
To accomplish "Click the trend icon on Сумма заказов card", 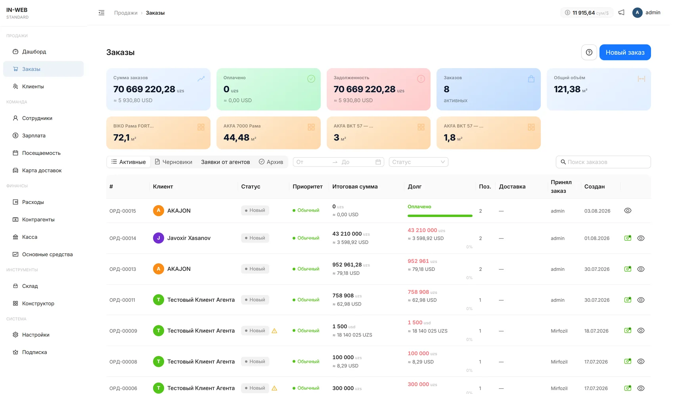I will click(x=201, y=79).
